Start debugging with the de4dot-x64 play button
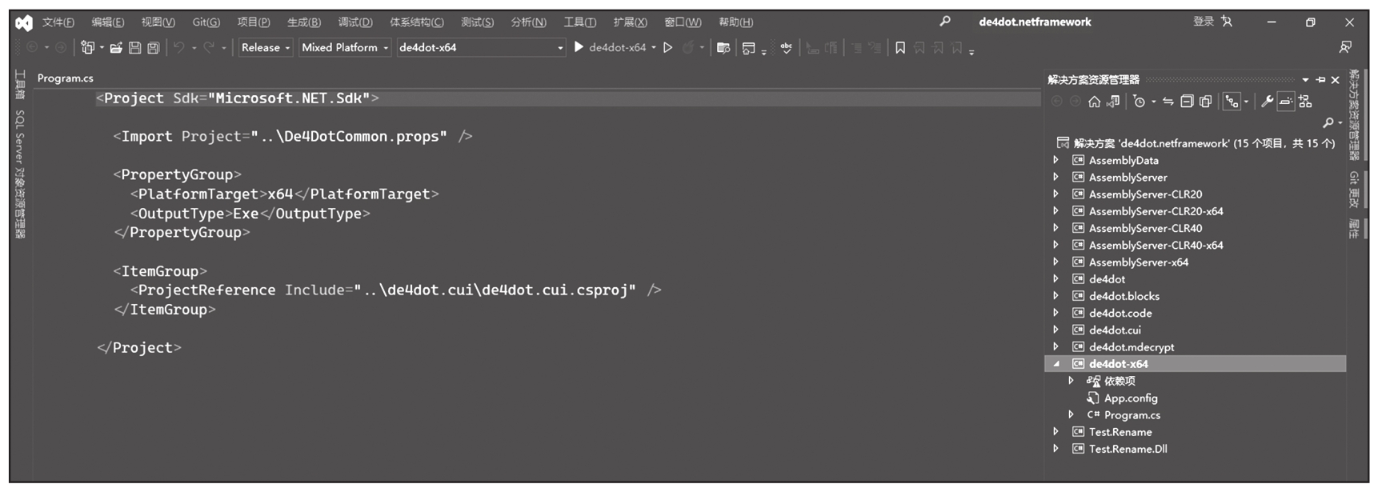This screenshot has height=492, width=1382. click(x=610, y=47)
